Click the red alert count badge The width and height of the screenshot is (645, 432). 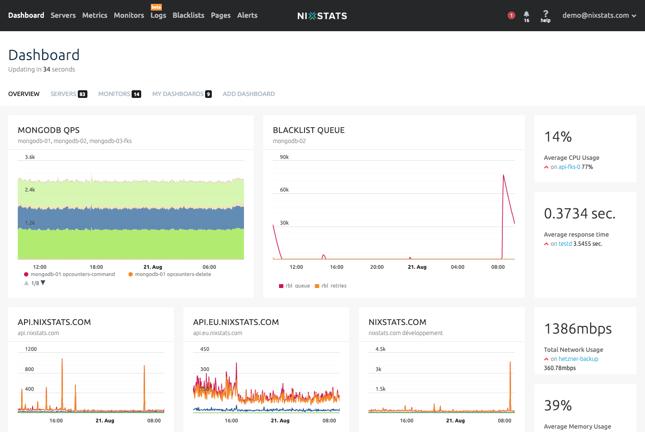(x=511, y=15)
